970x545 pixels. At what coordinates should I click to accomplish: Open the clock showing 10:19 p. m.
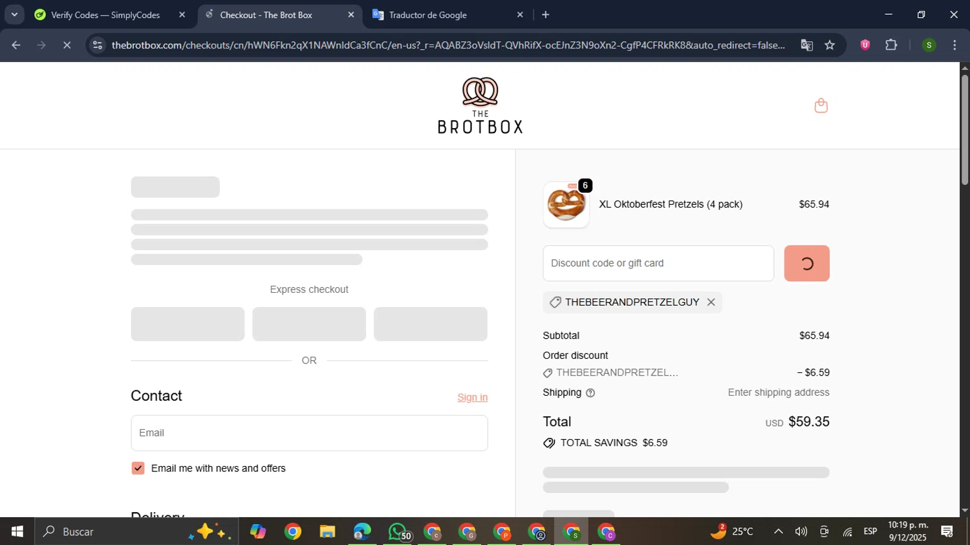[908, 531]
